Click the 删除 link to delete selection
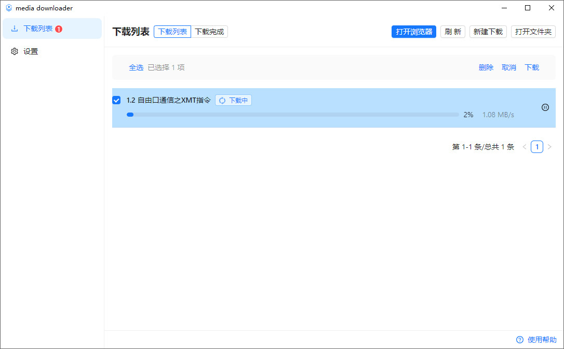Image resolution: width=564 pixels, height=349 pixels. tap(486, 67)
